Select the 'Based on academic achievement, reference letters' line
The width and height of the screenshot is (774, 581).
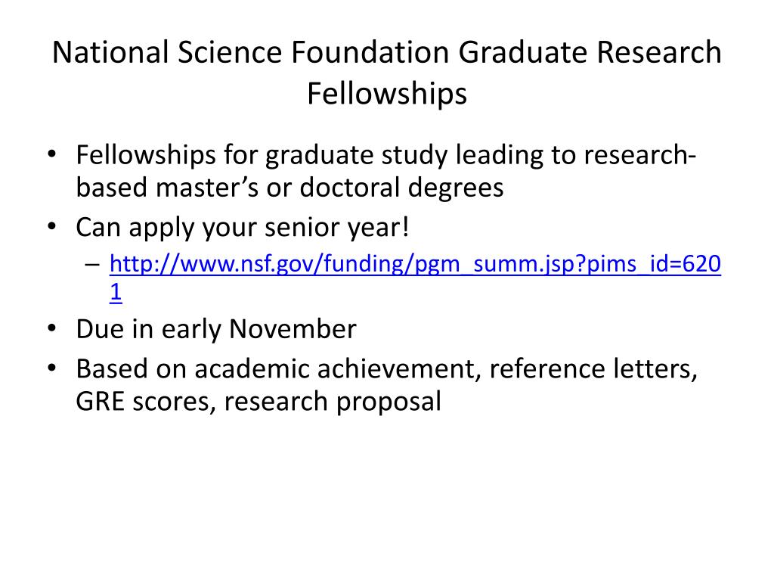coord(386,369)
